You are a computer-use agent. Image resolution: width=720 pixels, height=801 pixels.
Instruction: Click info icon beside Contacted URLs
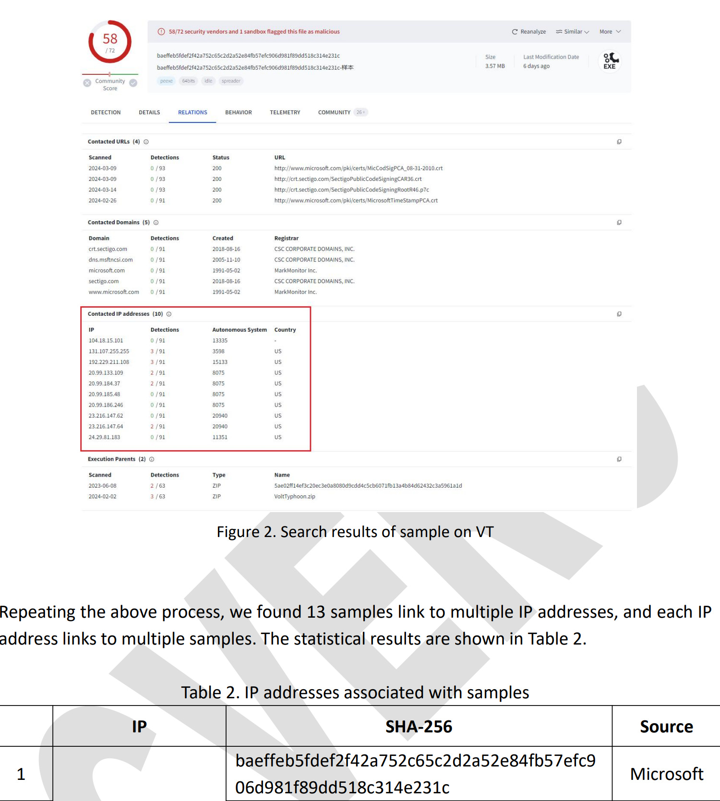click(x=146, y=142)
